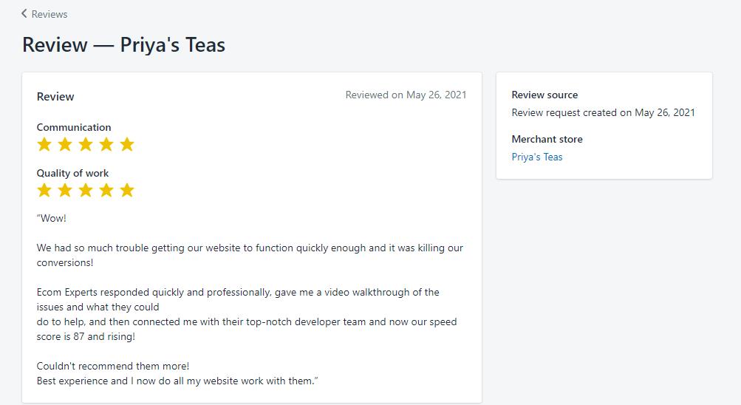Click the "Couldn't recommend them more!" text
Screen dimensions: 741x405
tap(113, 367)
